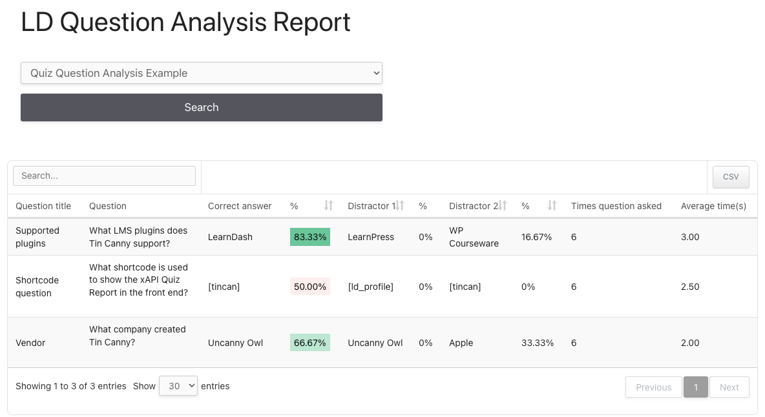Click sort arrows beside Distractor 2 percentage
The height and width of the screenshot is (417, 765).
click(x=552, y=206)
